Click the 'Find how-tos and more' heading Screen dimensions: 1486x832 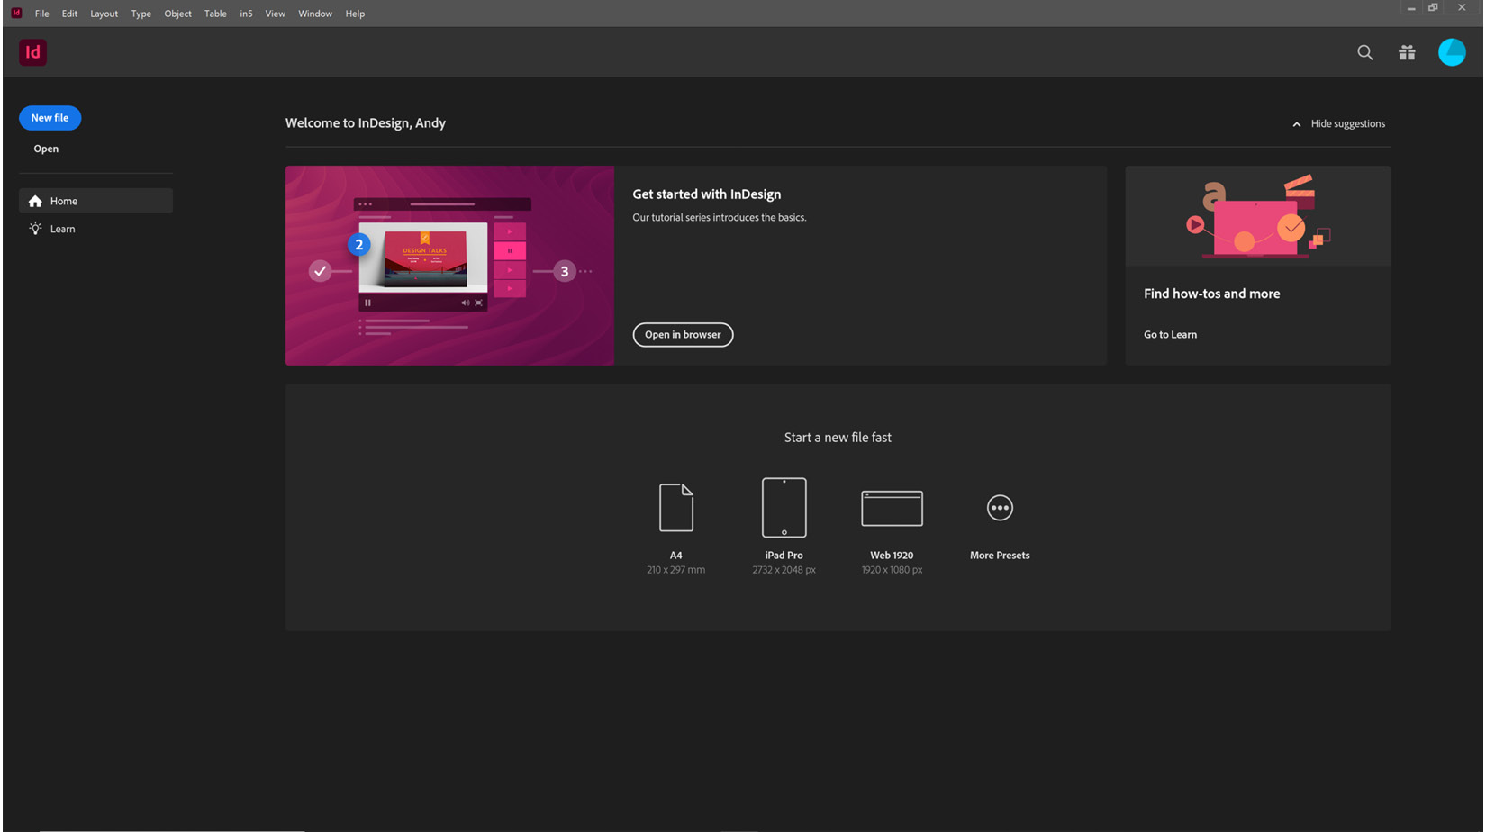pyautogui.click(x=1211, y=294)
